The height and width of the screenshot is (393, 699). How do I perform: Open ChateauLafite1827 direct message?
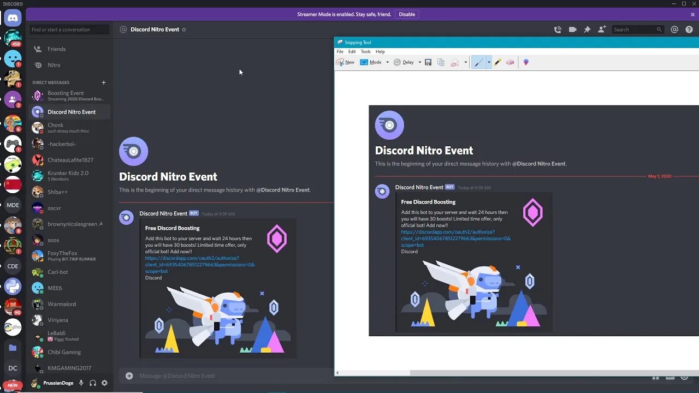(x=69, y=160)
